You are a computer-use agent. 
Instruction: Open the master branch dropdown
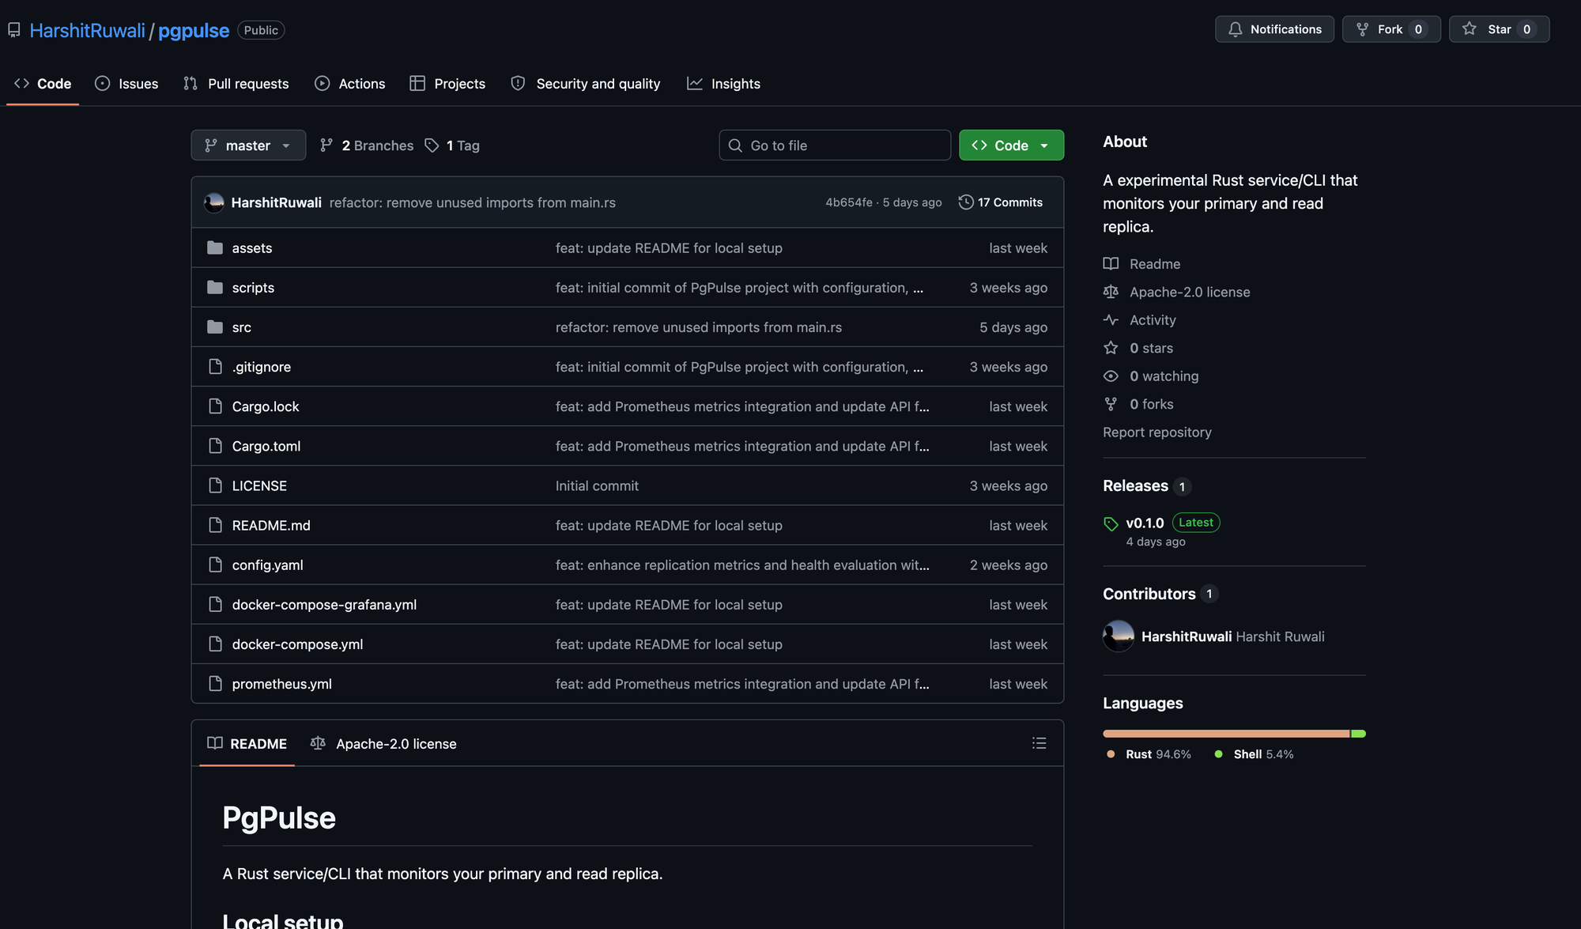(248, 145)
